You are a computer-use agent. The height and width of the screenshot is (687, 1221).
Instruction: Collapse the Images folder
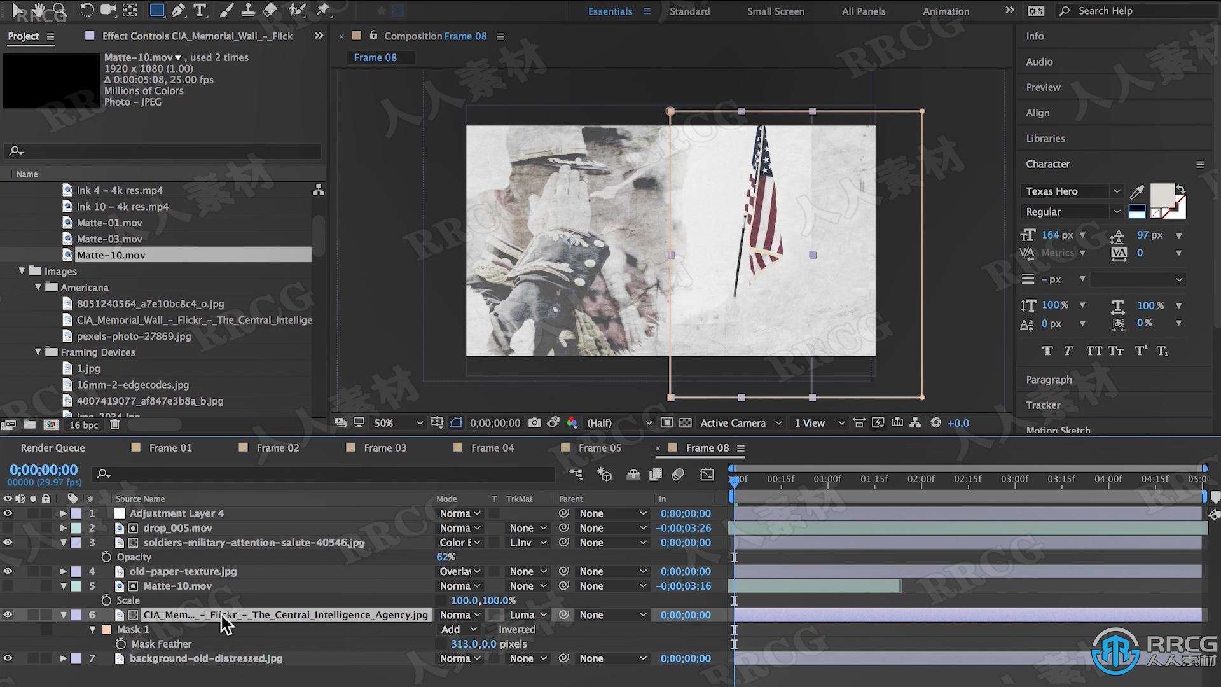tap(22, 271)
